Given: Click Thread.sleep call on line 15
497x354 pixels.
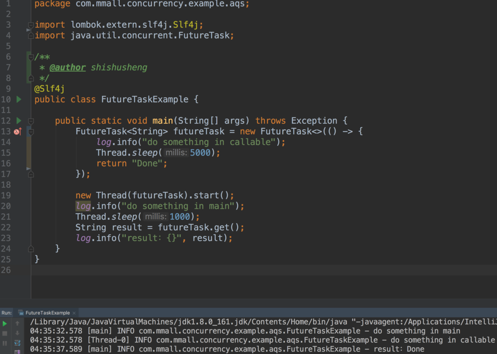Looking at the screenshot, I should click(158, 153).
